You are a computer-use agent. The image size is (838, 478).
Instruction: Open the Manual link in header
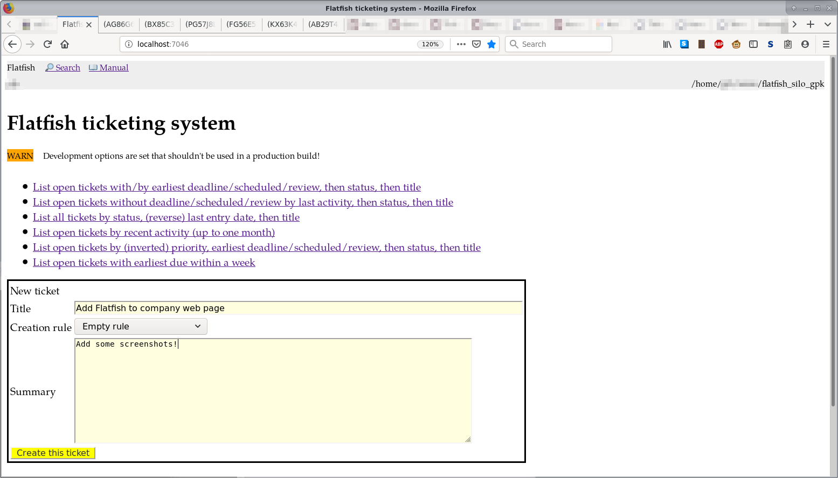pyautogui.click(x=114, y=68)
